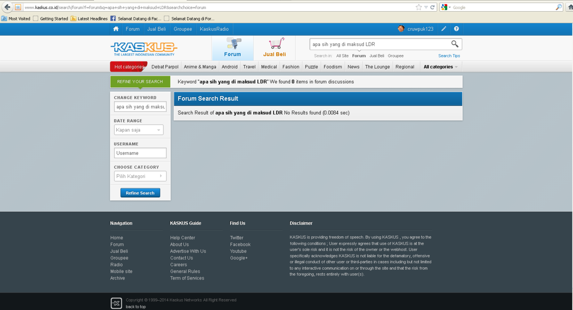Search in All Site option
573x310 pixels.
[342, 56]
